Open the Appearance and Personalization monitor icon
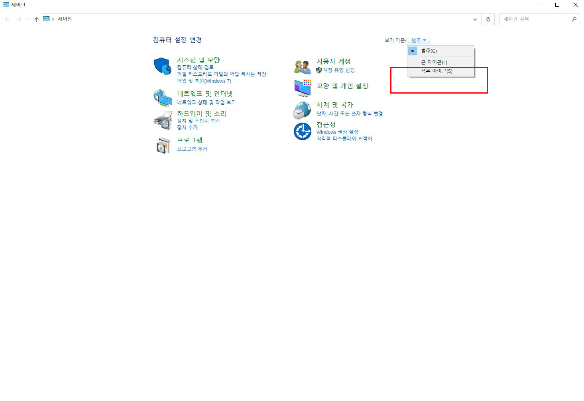Image resolution: width=584 pixels, height=401 pixels. point(303,88)
